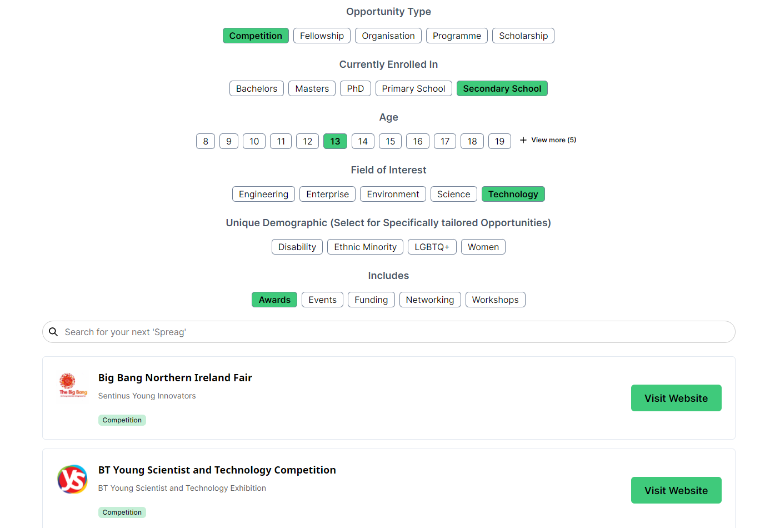Choose Ethnic Minority demographic
Image resolution: width=770 pixels, height=528 pixels.
(365, 247)
